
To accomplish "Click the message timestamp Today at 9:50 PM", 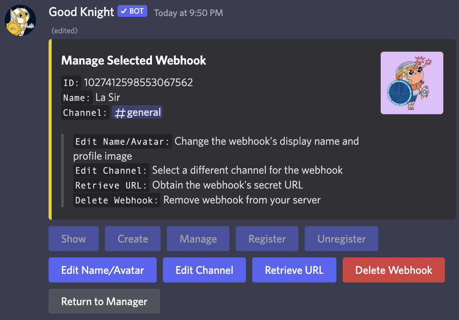I will pyautogui.click(x=188, y=13).
